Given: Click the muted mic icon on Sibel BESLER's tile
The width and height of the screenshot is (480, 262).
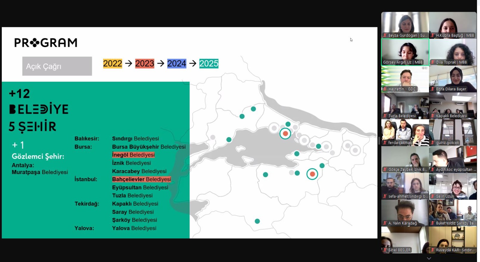Looking at the screenshot, I should (x=385, y=250).
